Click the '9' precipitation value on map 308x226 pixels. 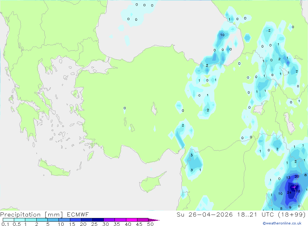coord(290,207)
